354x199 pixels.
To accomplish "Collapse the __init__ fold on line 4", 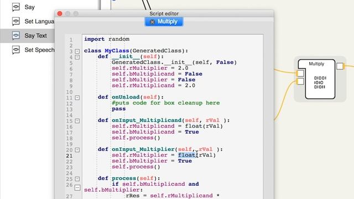I will [77, 57].
